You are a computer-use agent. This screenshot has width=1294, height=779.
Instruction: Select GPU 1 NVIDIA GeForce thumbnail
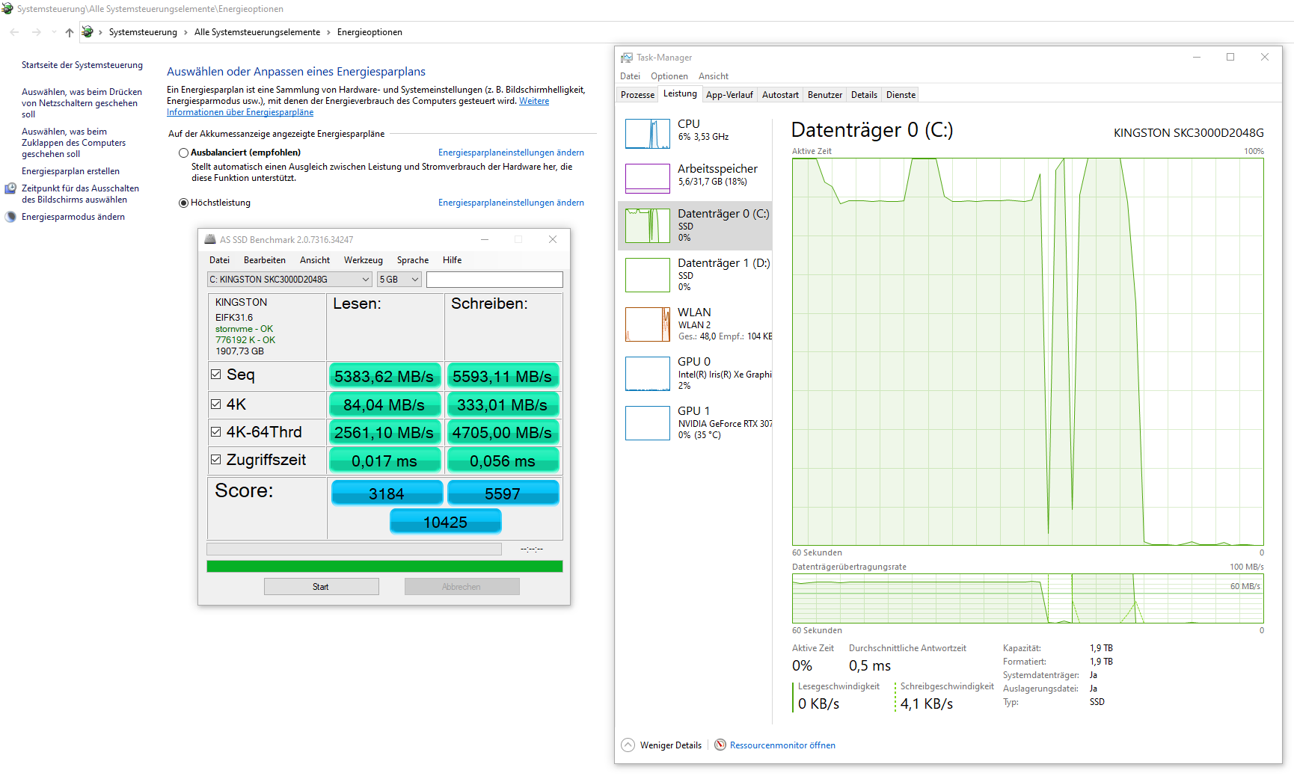pyautogui.click(x=648, y=423)
